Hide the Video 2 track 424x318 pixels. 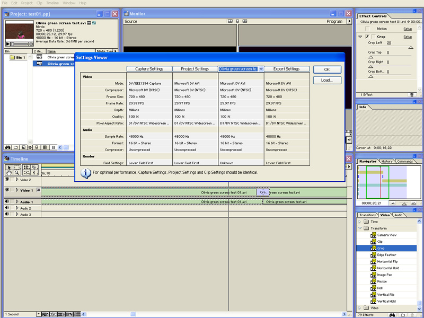tap(7, 179)
